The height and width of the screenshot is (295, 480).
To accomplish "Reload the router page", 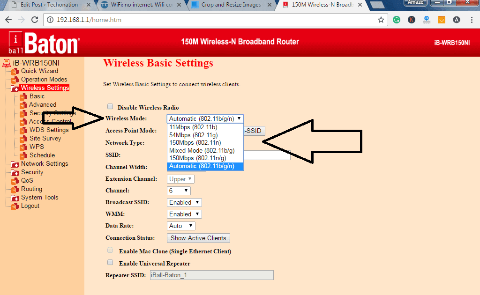I will pyautogui.click(x=35, y=20).
